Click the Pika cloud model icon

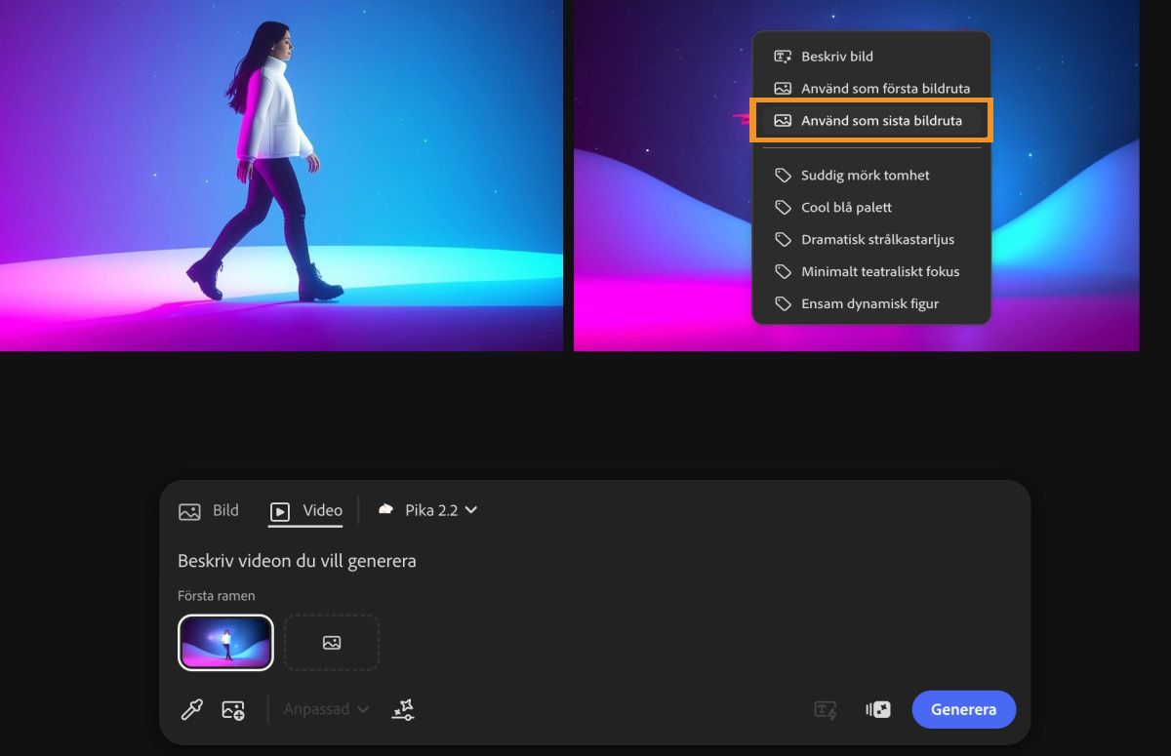click(385, 510)
